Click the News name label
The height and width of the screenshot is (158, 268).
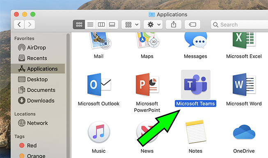(x=147, y=151)
